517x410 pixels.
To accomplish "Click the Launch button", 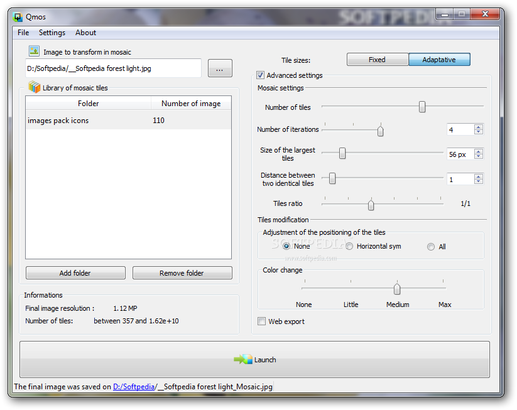I will click(254, 359).
